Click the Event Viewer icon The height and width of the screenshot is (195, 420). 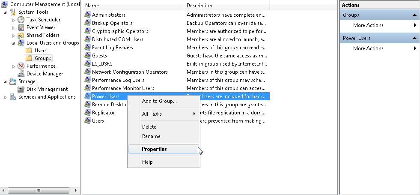[21, 27]
